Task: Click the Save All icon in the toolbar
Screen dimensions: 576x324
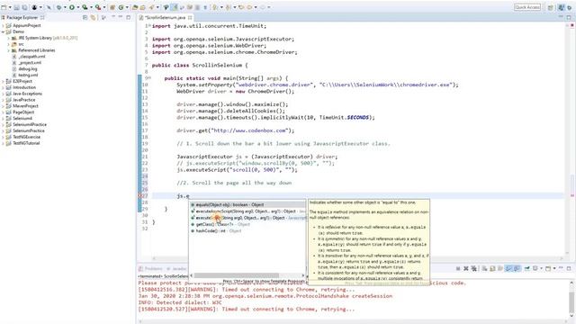Action: click(24, 7)
